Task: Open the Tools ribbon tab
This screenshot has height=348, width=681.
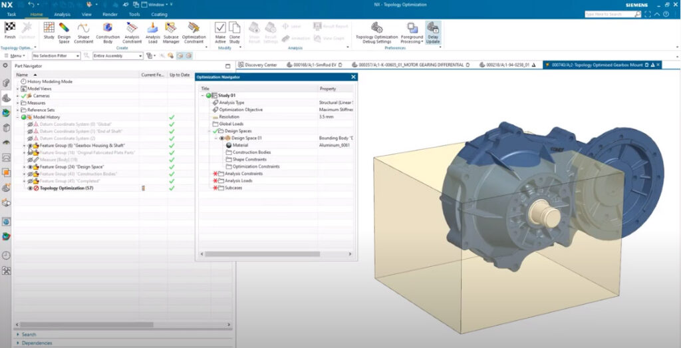Action: pyautogui.click(x=134, y=15)
